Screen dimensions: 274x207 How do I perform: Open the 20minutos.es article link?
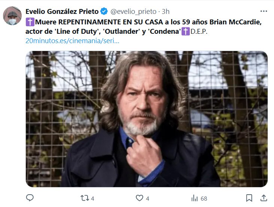pyautogui.click(x=72, y=41)
